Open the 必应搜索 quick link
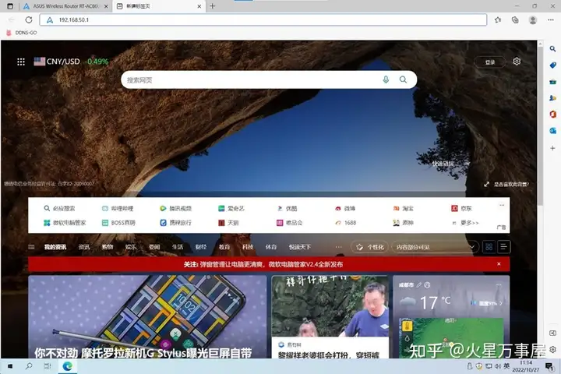Screen dimensions: 561x374 pyautogui.click(x=59, y=208)
